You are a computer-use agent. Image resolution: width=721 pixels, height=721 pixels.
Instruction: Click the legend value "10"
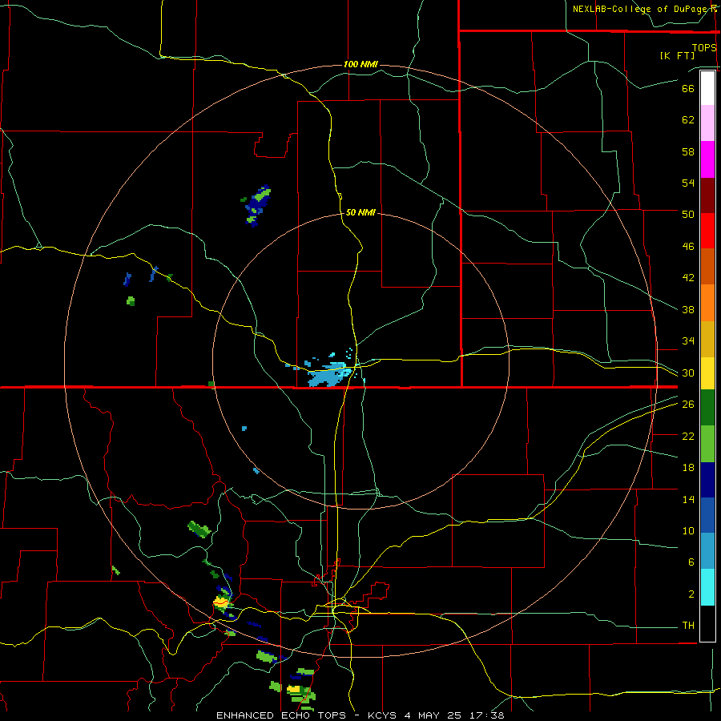[688, 530]
